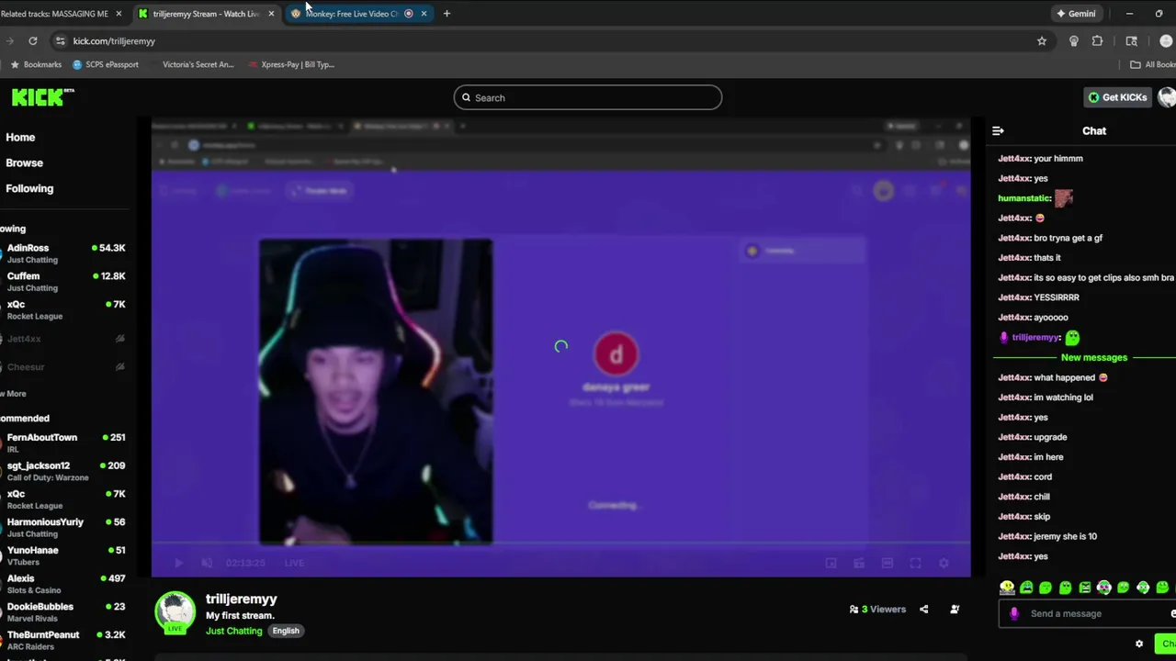This screenshot has height=661, width=1176.
Task: Play or pause the stream video
Action: 178,563
